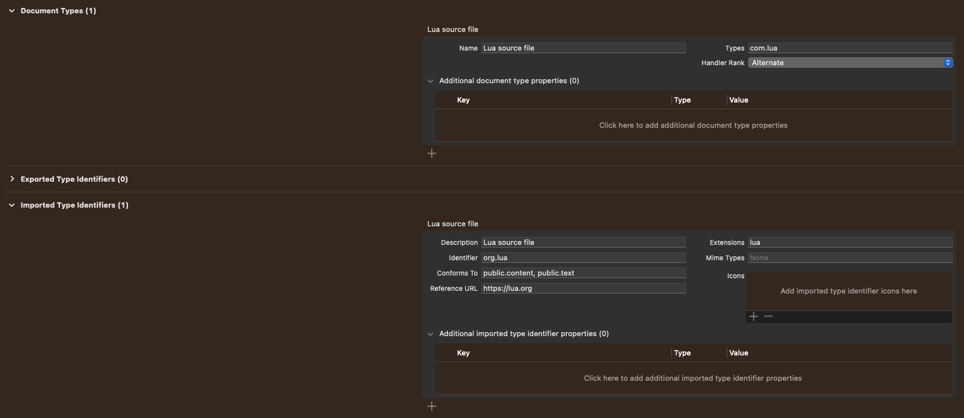
Task: Click the minus icon under the Icons well
Action: (769, 316)
